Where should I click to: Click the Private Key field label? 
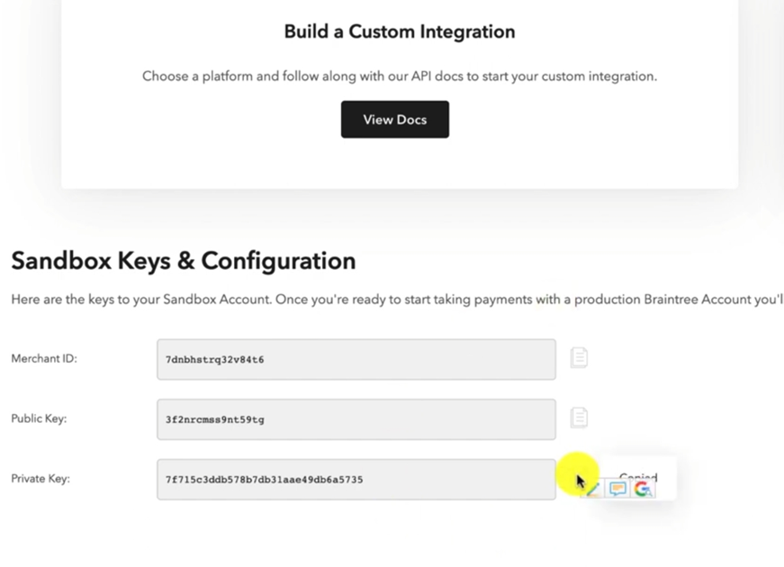(40, 479)
